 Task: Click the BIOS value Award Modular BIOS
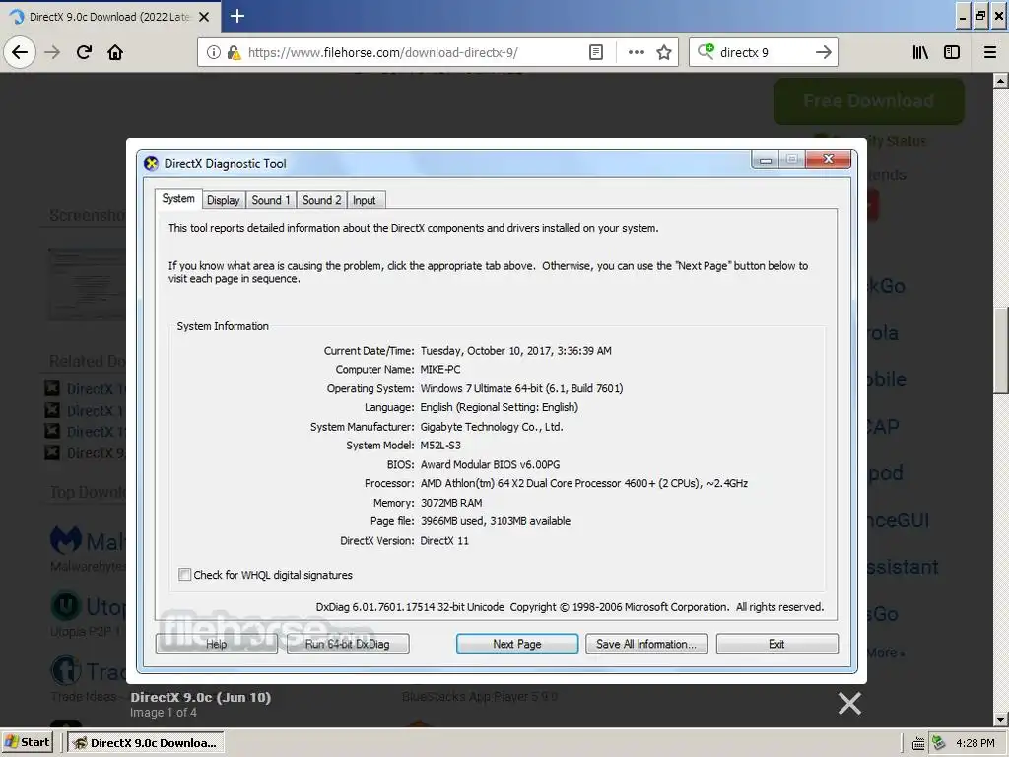[490, 464]
